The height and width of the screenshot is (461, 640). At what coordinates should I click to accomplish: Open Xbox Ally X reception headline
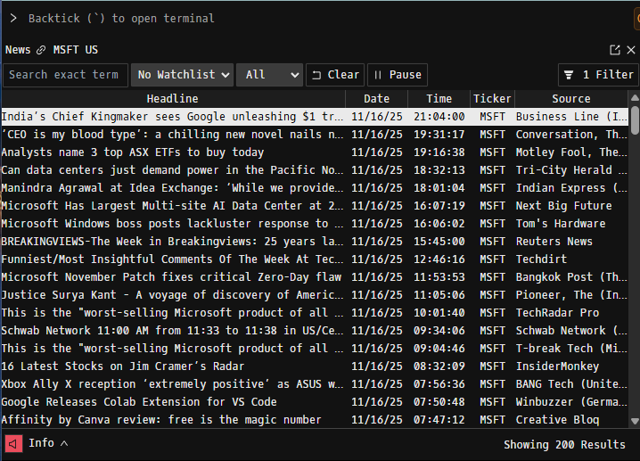tap(172, 384)
